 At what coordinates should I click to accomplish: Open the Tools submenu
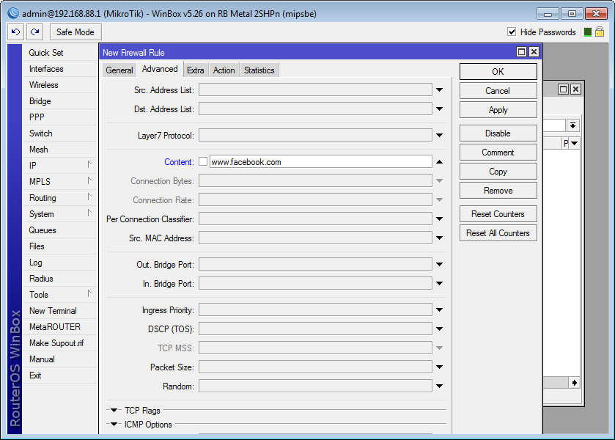click(x=60, y=294)
